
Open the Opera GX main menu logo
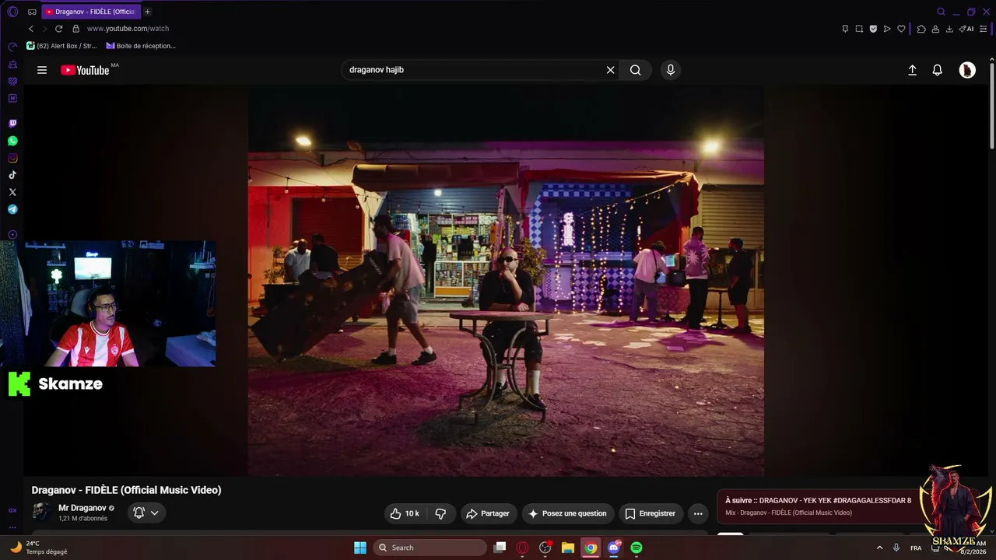click(12, 12)
